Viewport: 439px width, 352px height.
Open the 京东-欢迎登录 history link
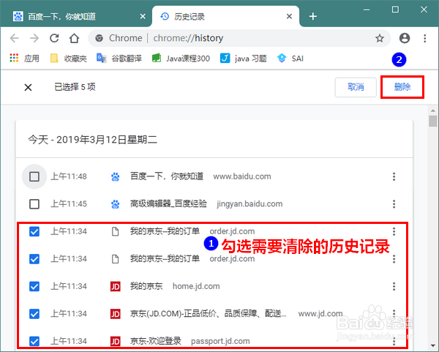[x=156, y=341]
